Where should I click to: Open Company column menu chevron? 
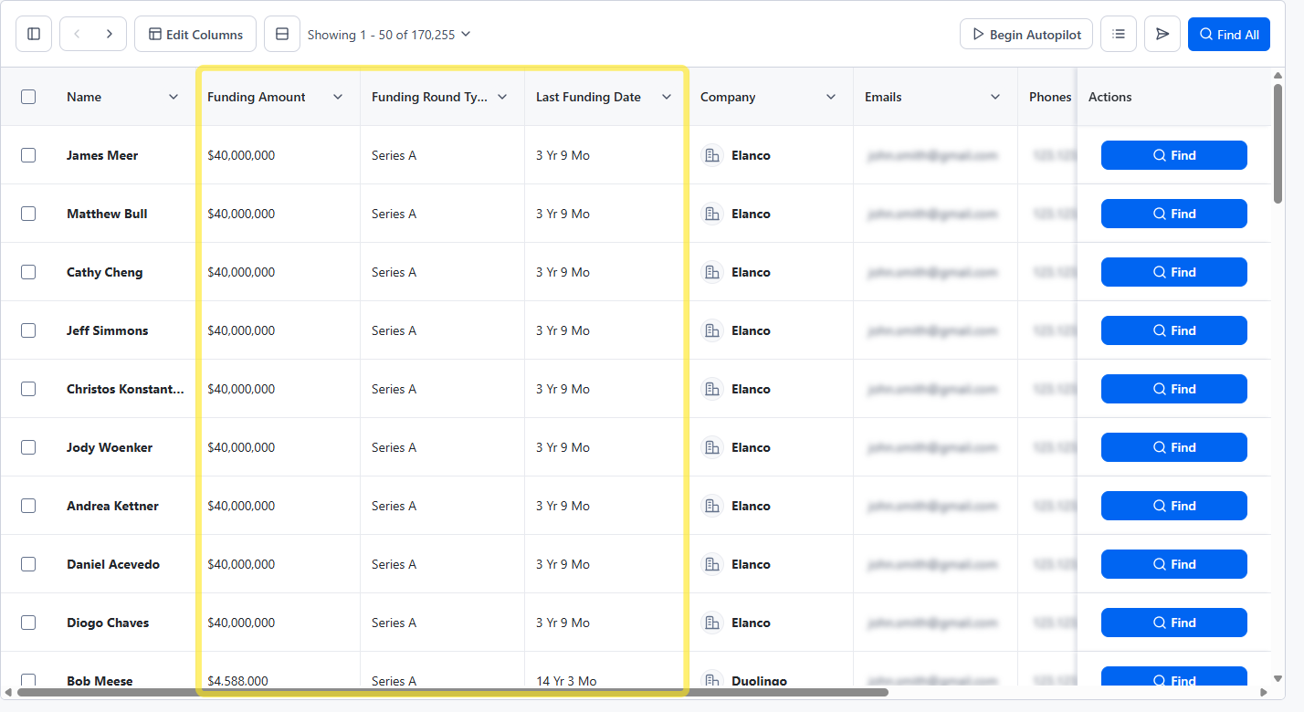(831, 97)
